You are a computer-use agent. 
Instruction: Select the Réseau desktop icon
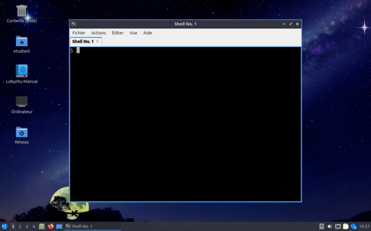[x=22, y=135]
